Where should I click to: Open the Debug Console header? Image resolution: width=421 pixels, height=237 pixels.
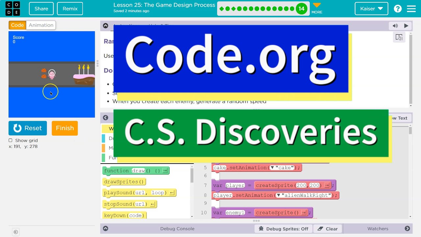(x=177, y=228)
